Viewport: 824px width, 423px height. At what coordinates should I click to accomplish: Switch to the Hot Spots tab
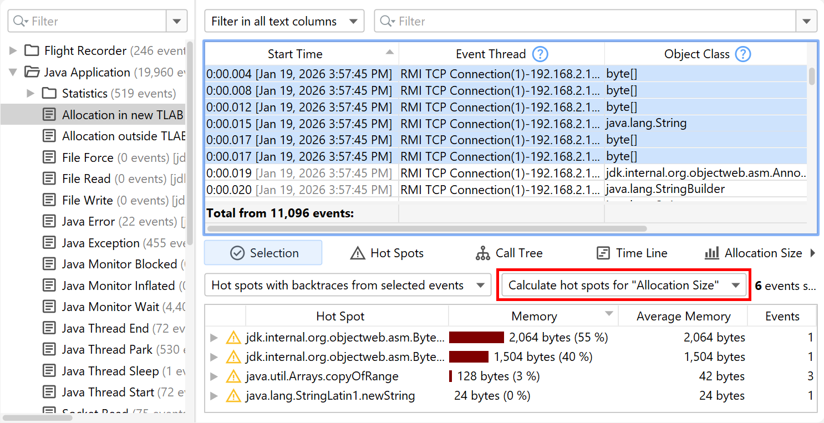click(387, 253)
